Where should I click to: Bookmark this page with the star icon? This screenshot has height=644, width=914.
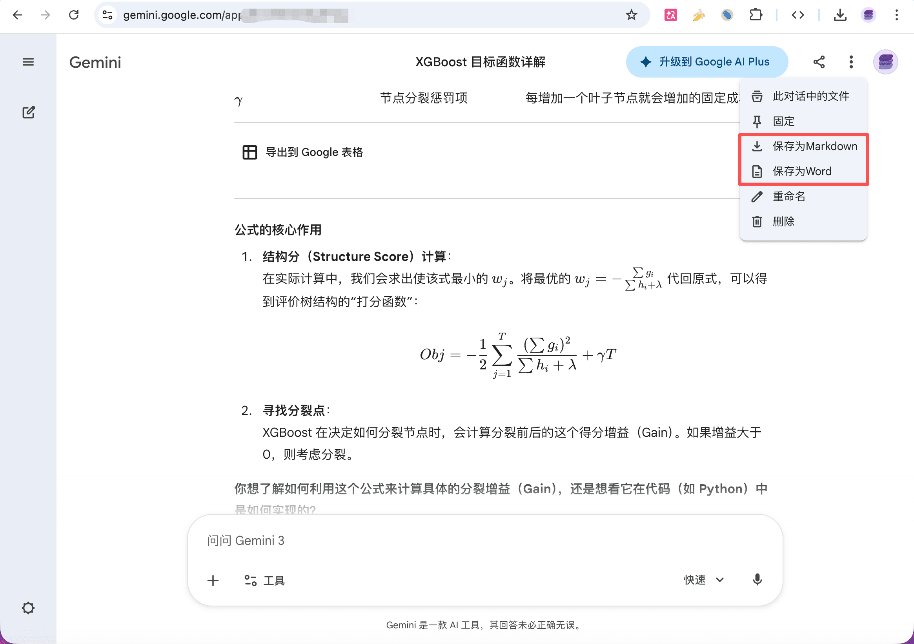[631, 15]
